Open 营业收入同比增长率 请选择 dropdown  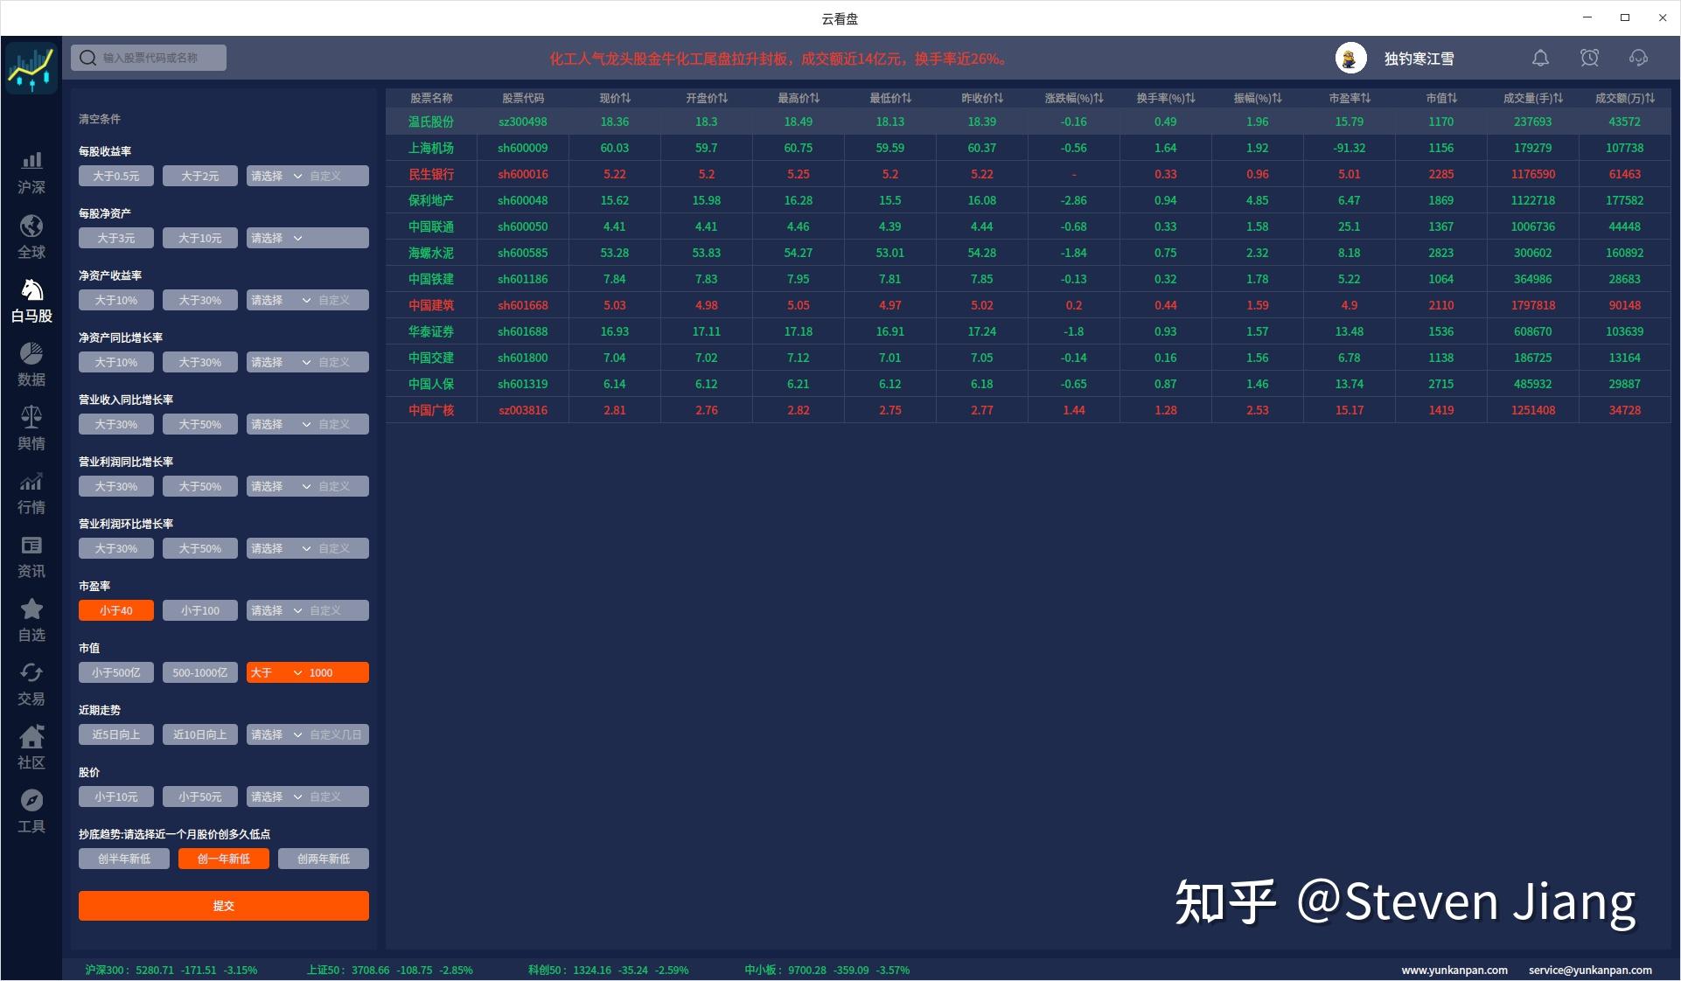[281, 424]
